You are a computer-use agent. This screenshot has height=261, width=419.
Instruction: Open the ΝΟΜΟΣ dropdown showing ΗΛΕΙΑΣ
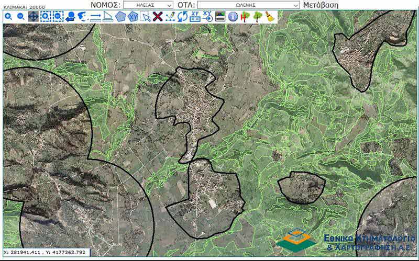[x=148, y=5]
